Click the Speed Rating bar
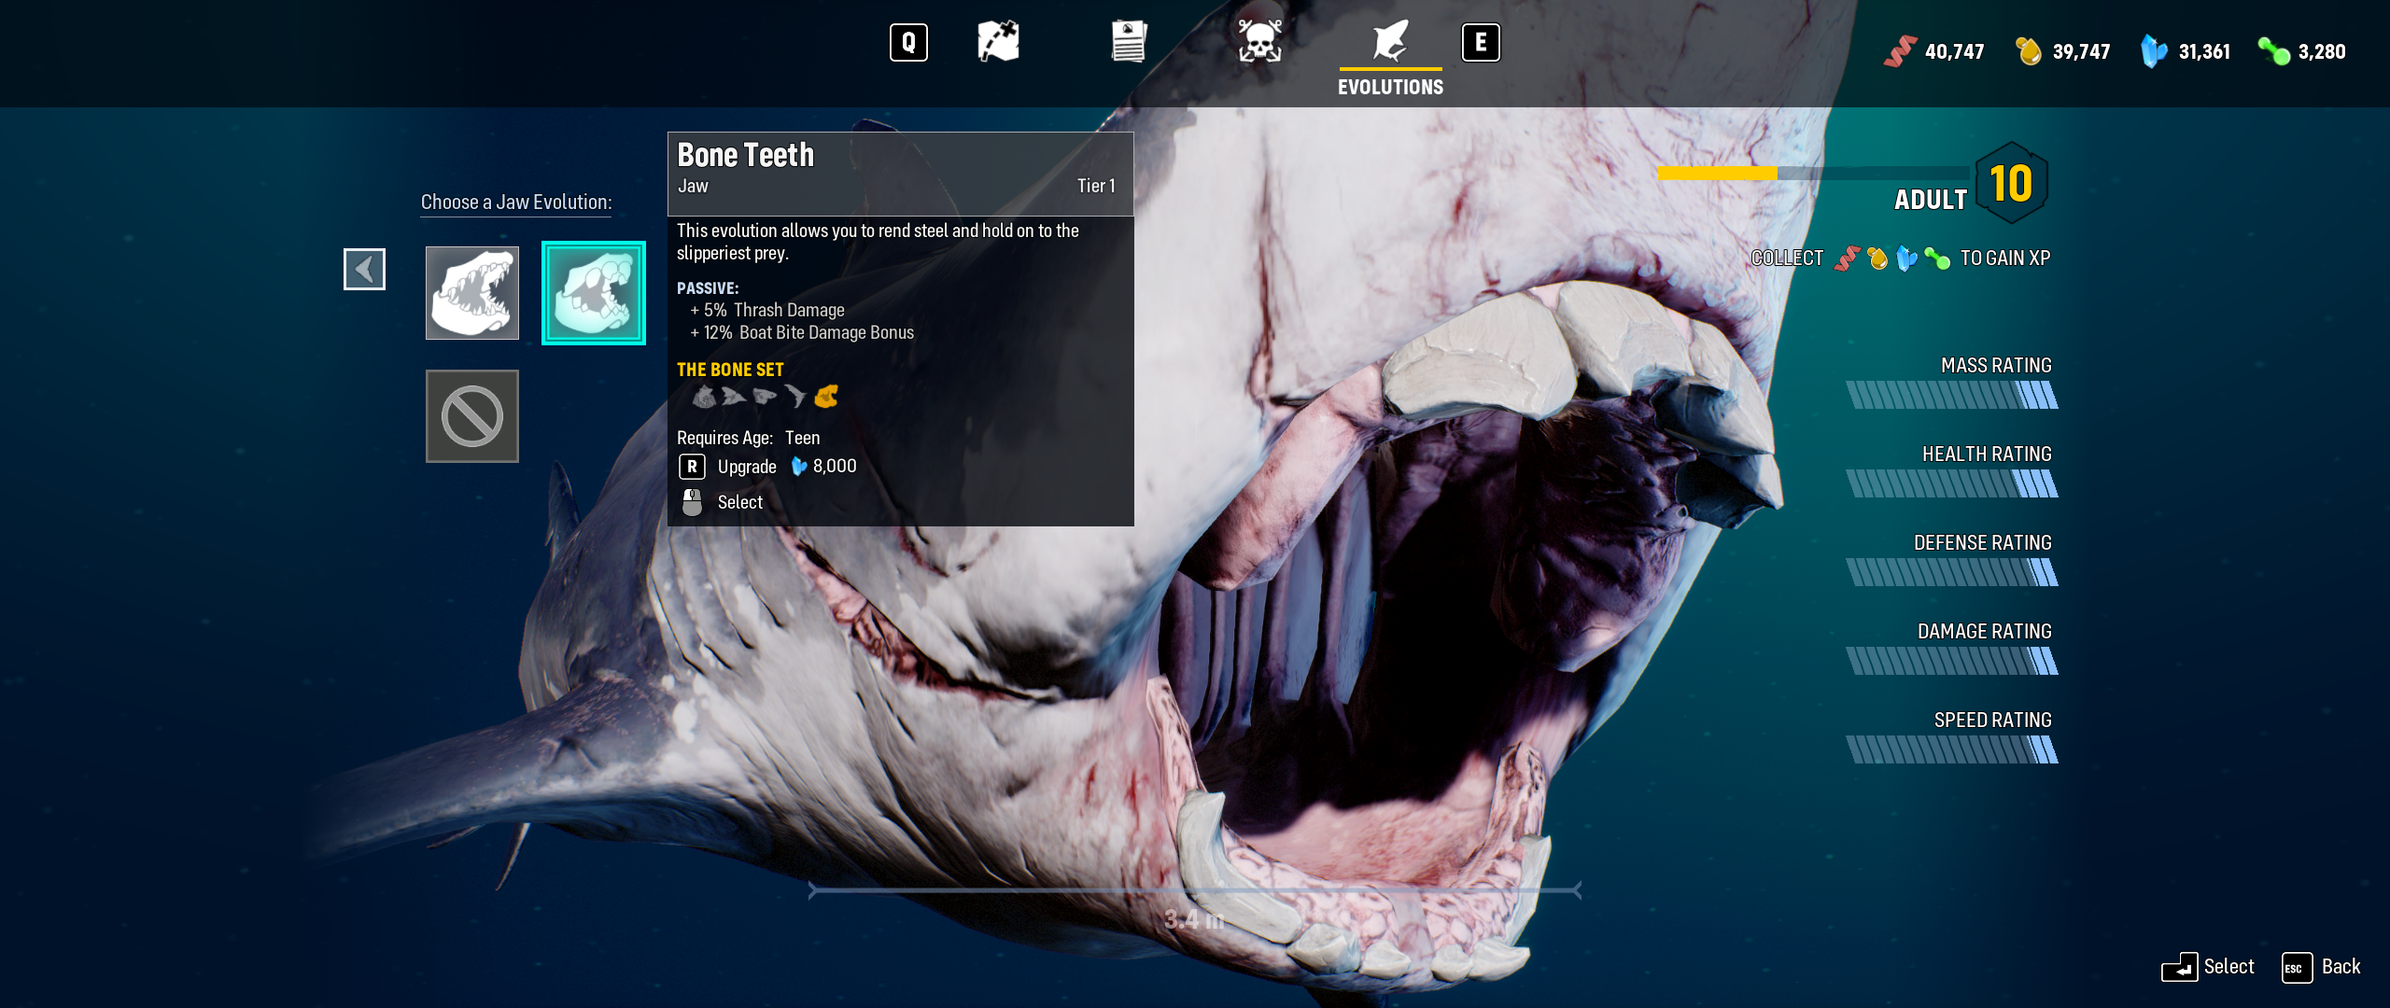Screen dimensions: 2390x1008 [x=1952, y=749]
